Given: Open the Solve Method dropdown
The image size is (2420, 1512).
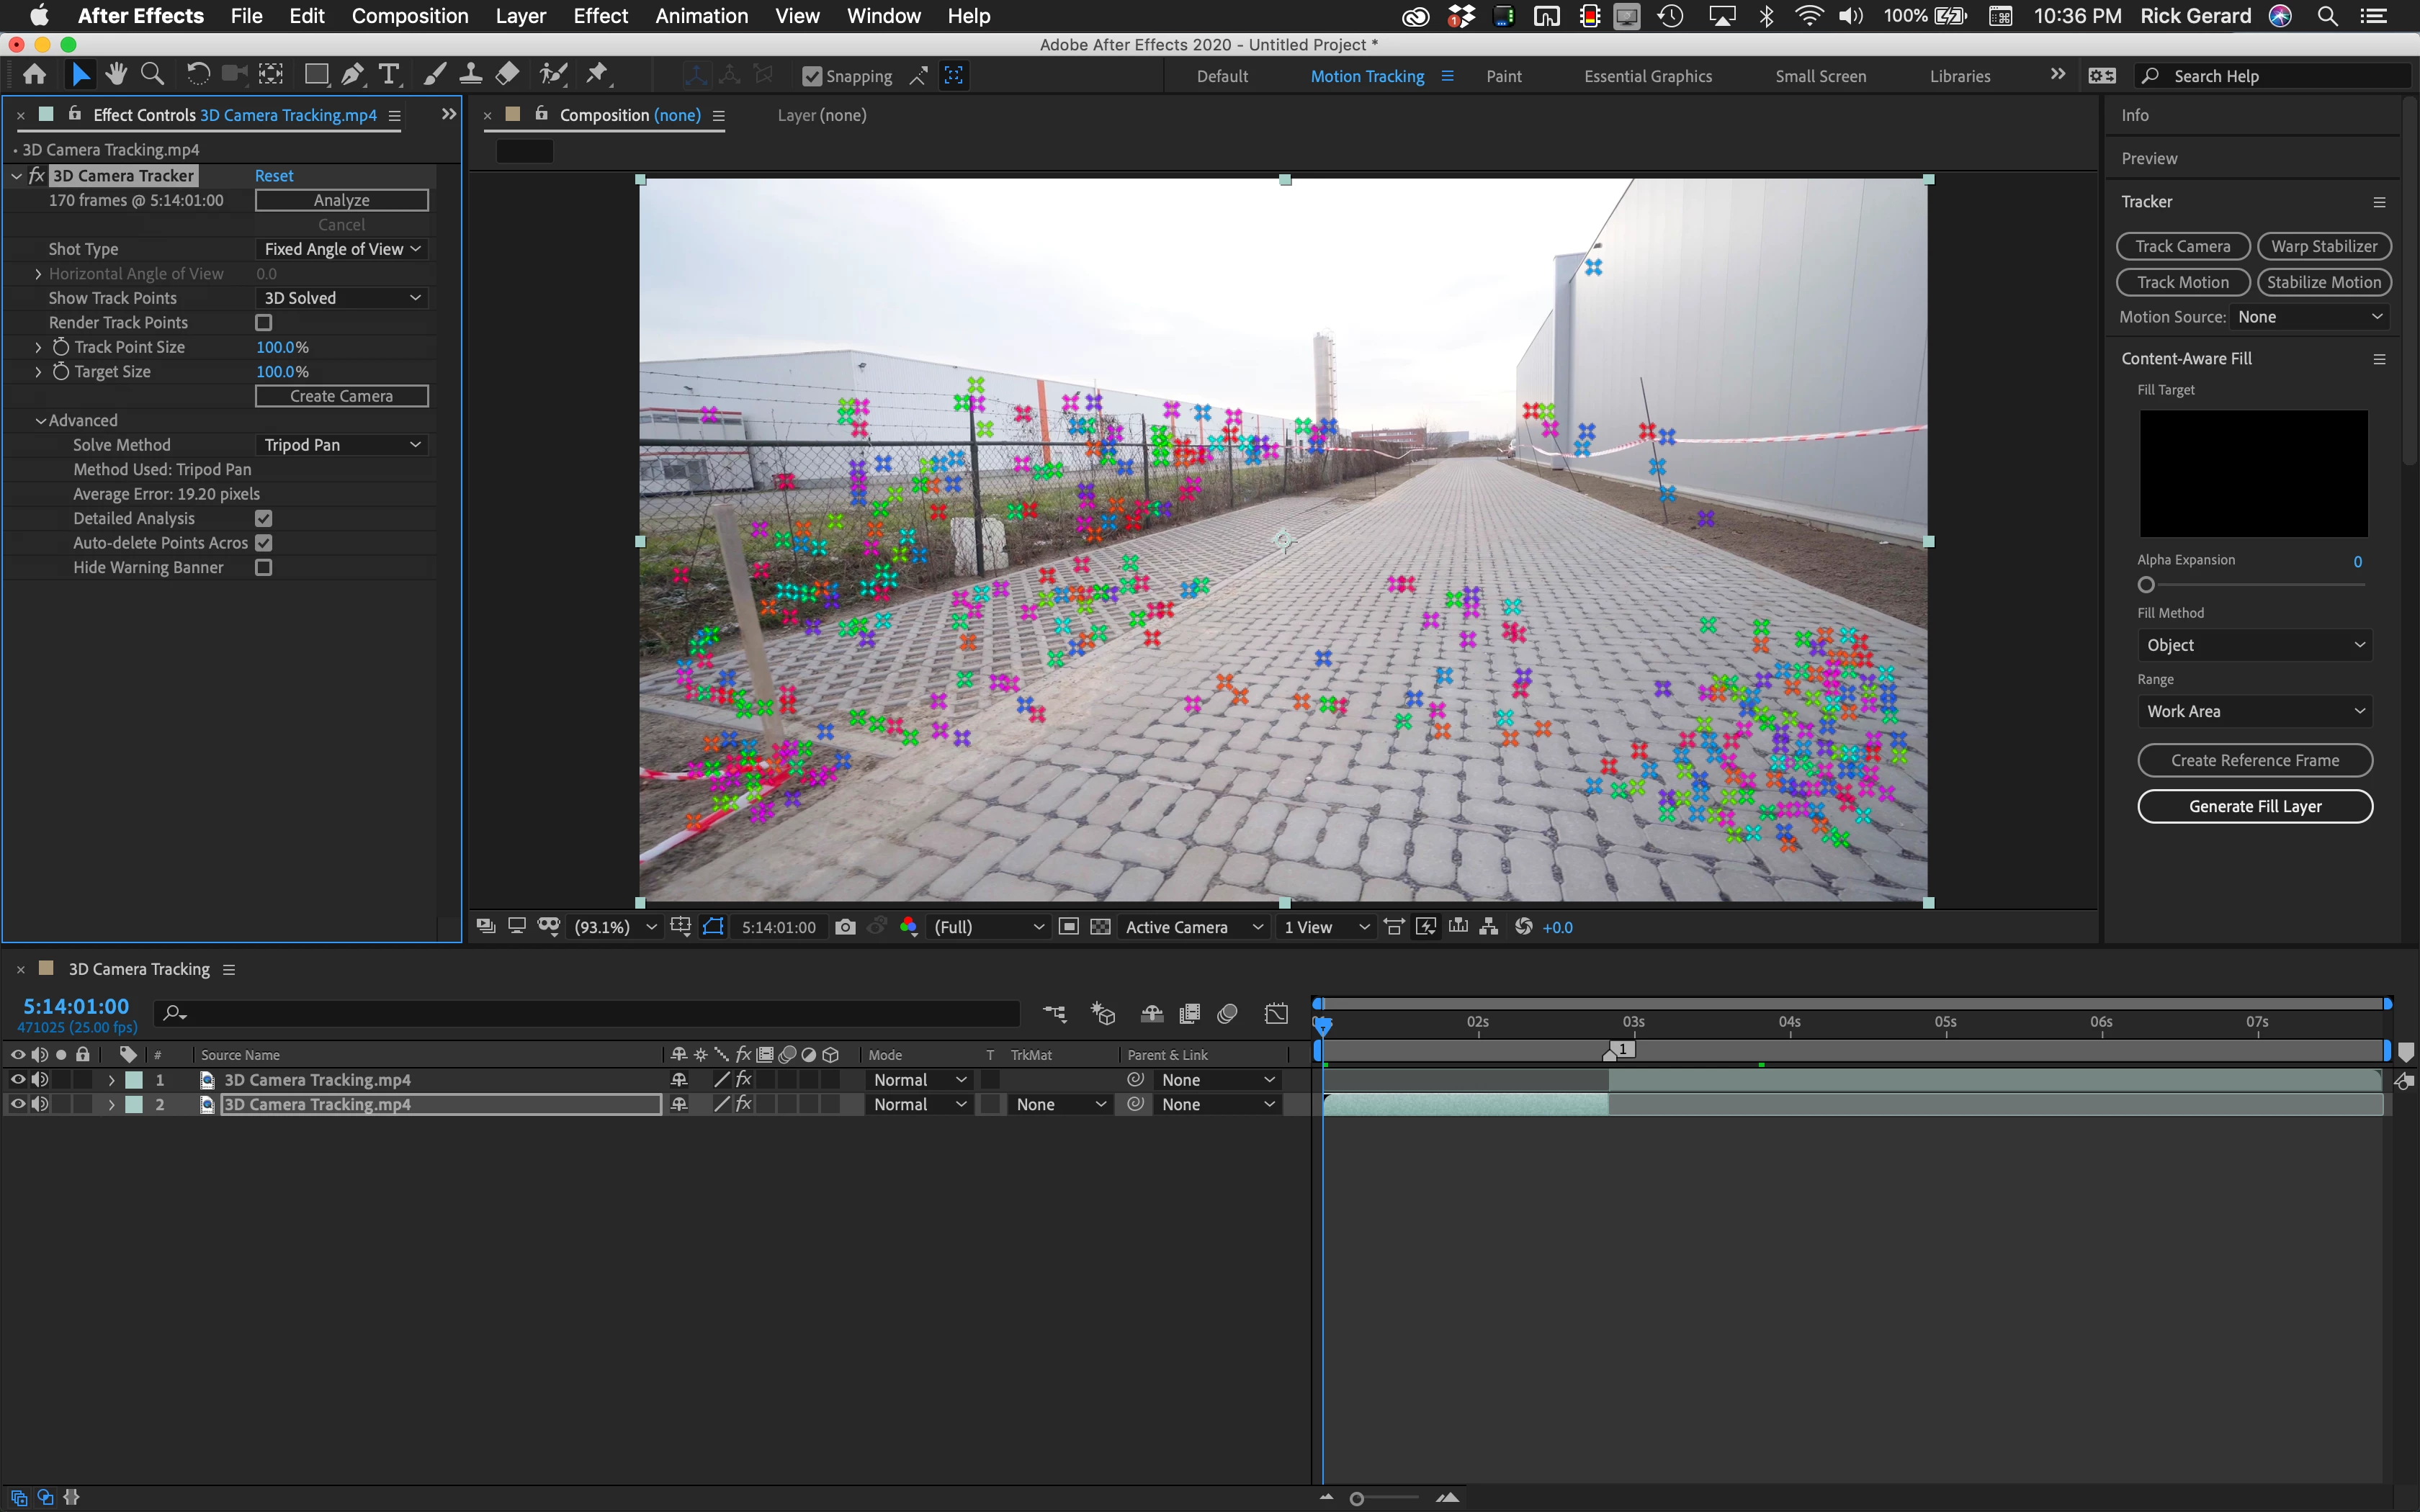Looking at the screenshot, I should (x=341, y=445).
